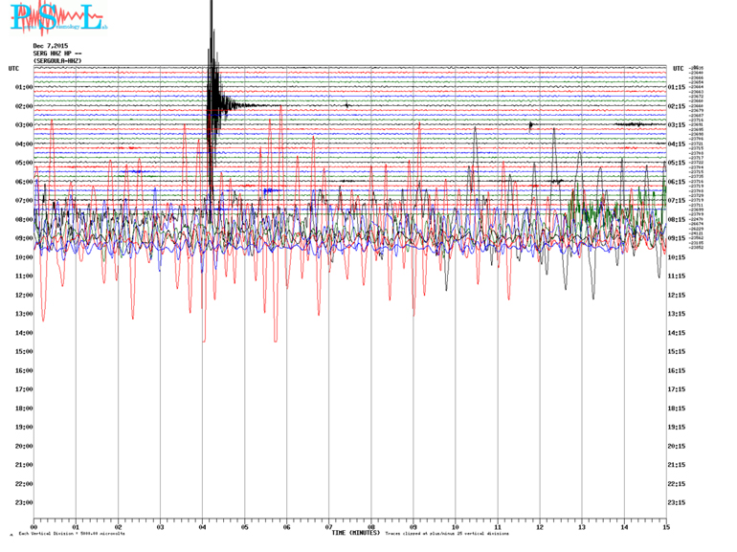This screenshot has height=552, width=737.
Task: Click the 09 minute tick on bottom axis
Action: point(413,527)
